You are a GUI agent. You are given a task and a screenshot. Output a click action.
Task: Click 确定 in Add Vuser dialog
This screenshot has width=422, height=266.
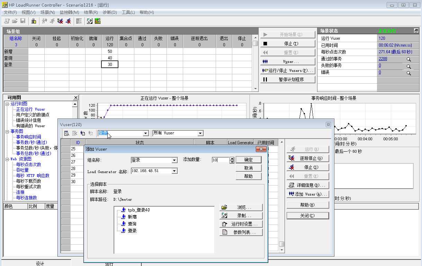(x=249, y=160)
